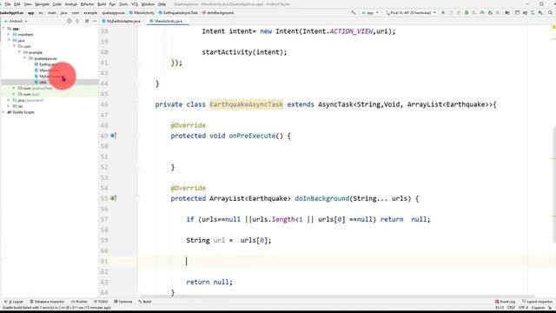The height and width of the screenshot is (313, 556).
Task: Click the expand/collapse all icon in Project panel
Action: (x=77, y=21)
